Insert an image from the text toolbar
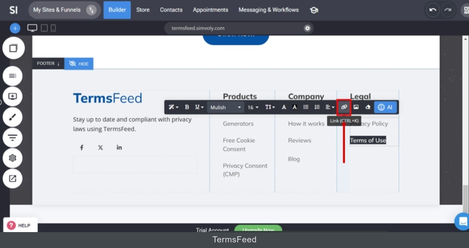This screenshot has width=469, height=248. tap(356, 107)
